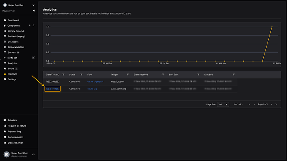The height and width of the screenshot is (161, 287).
Task: Expand the Components submenu chevron
Action: (34, 26)
